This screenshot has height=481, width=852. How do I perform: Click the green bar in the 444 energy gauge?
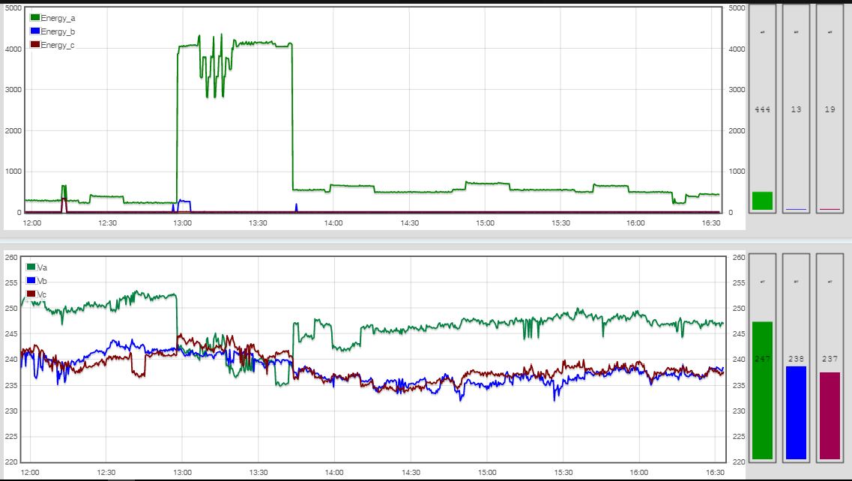762,201
